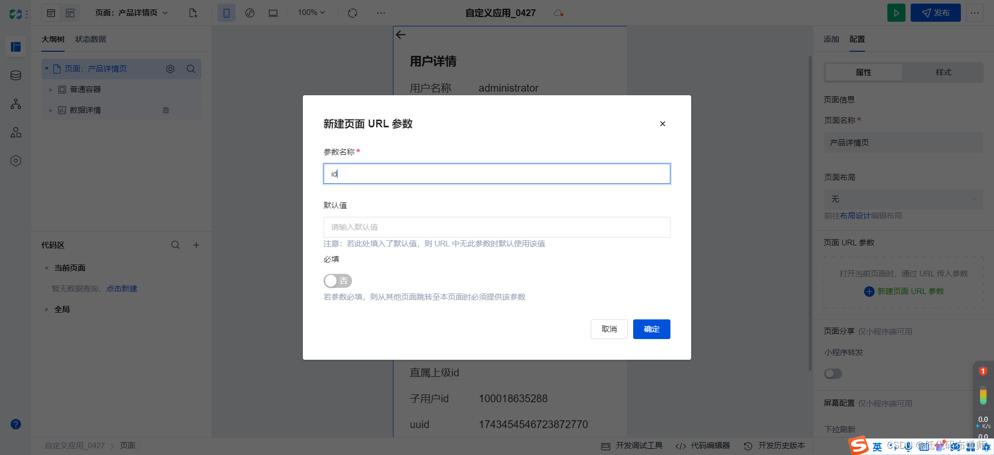The image size is (994, 455).
Task: Click the cloud sync status icon
Action: (558, 13)
